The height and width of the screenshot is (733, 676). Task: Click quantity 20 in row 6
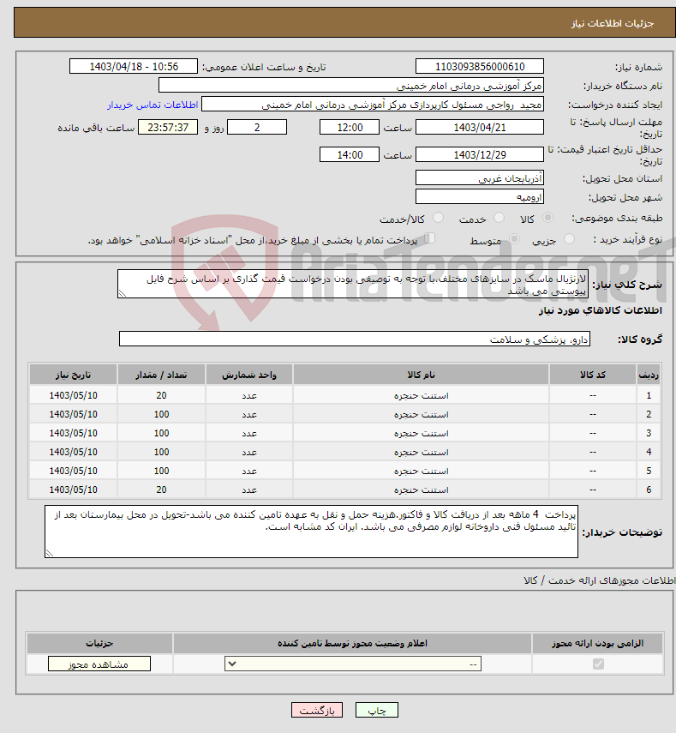tap(161, 490)
